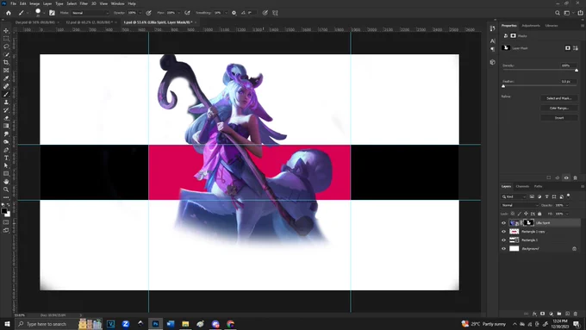Screen dimensions: 586x330
Task: Open the History panel icon
Action: tap(493, 28)
